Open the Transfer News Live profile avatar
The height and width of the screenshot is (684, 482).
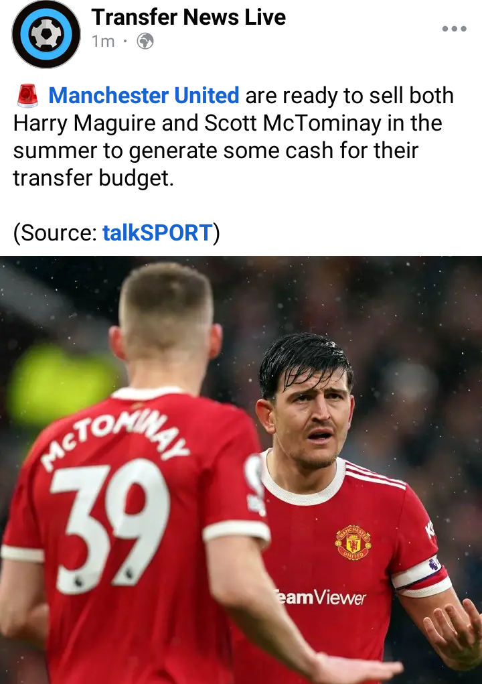(x=46, y=34)
